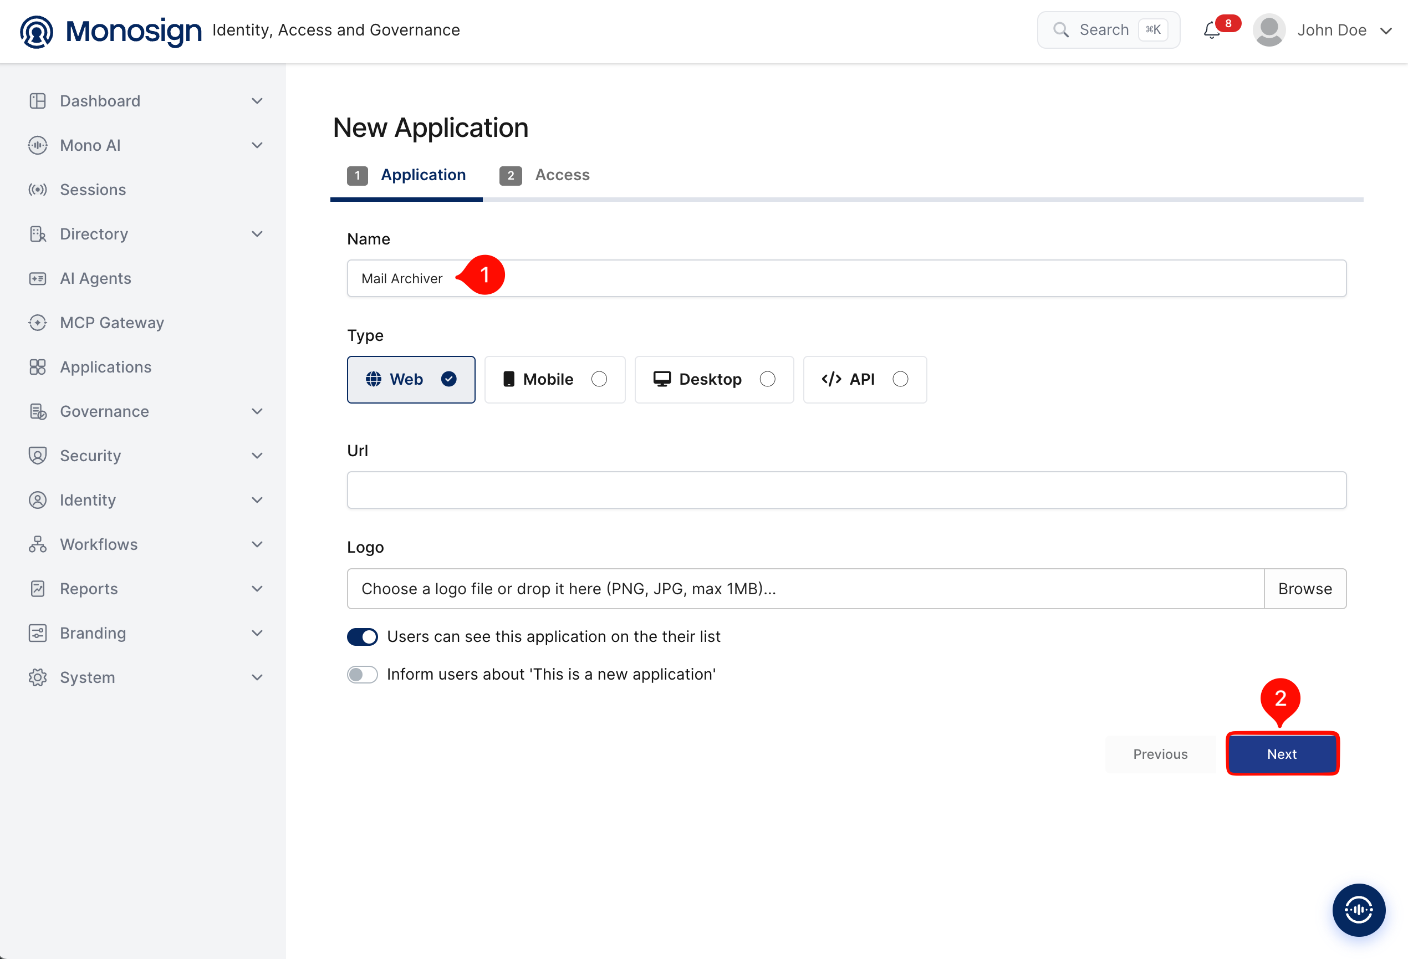Click the Name input field
The image size is (1408, 959).
[846, 279]
